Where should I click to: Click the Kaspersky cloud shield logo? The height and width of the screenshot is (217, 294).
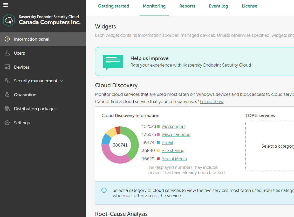click(9, 20)
